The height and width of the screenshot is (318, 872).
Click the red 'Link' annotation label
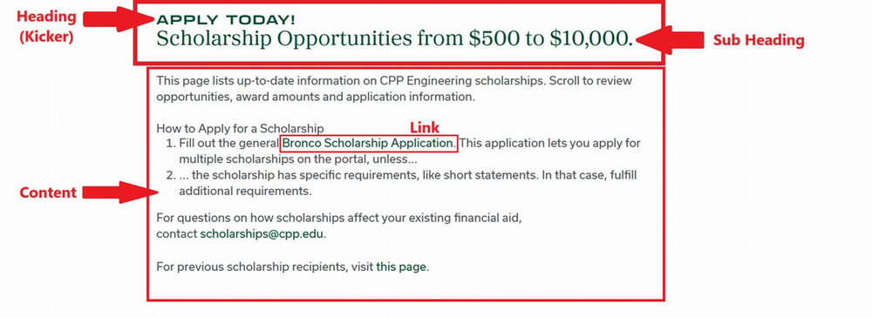click(425, 126)
